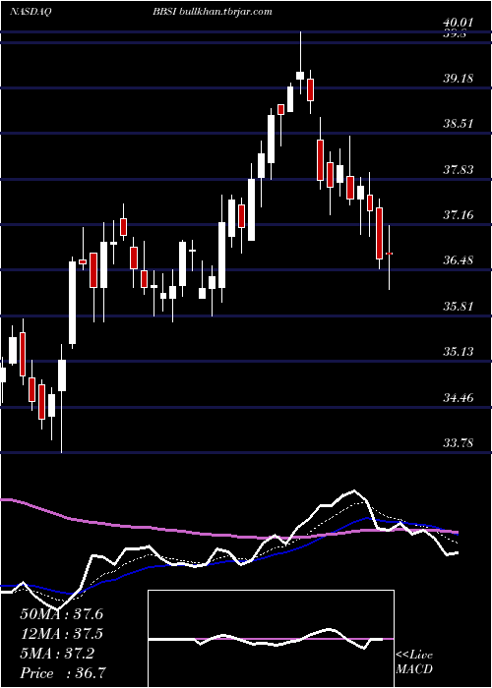This screenshot has height=688, width=492.
Task: Click the 12MA : 37.5 reading
Action: pos(61,634)
